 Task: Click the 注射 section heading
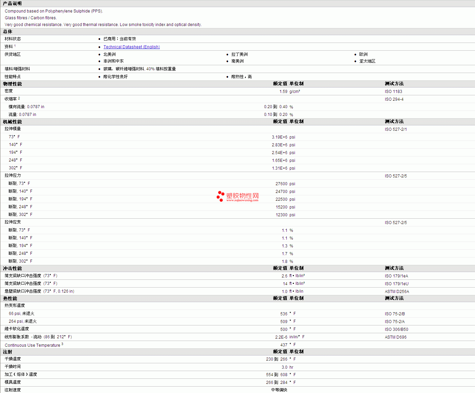[8, 352]
